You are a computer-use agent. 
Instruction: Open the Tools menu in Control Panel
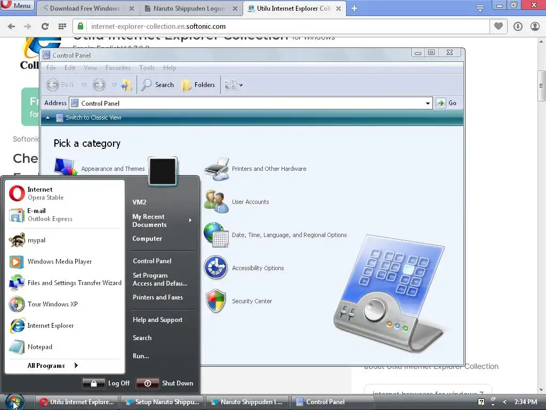point(147,68)
